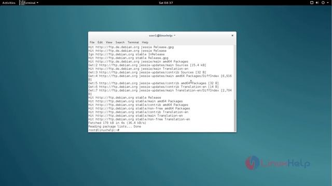Click the 'Get:2' jessie-updates/main Sources line

point(147,65)
